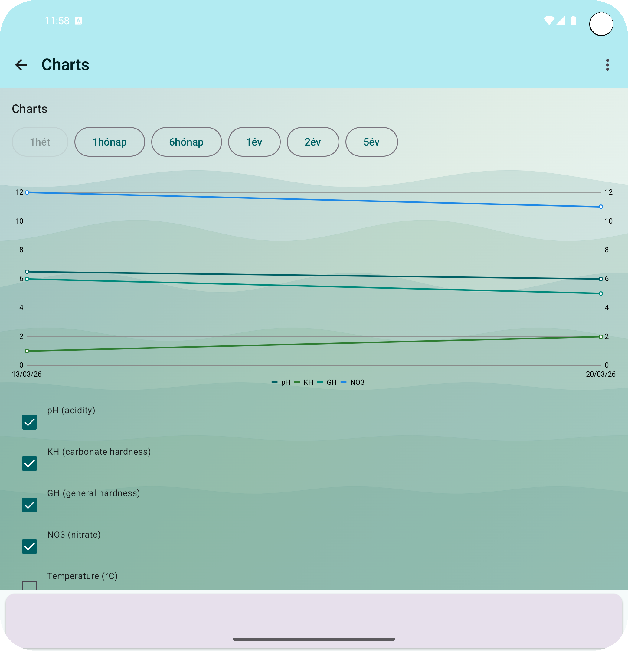Tap the back arrow icon

click(21, 65)
